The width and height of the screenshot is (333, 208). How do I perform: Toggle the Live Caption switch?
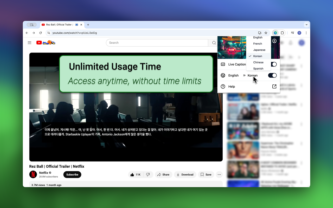tap(273, 64)
